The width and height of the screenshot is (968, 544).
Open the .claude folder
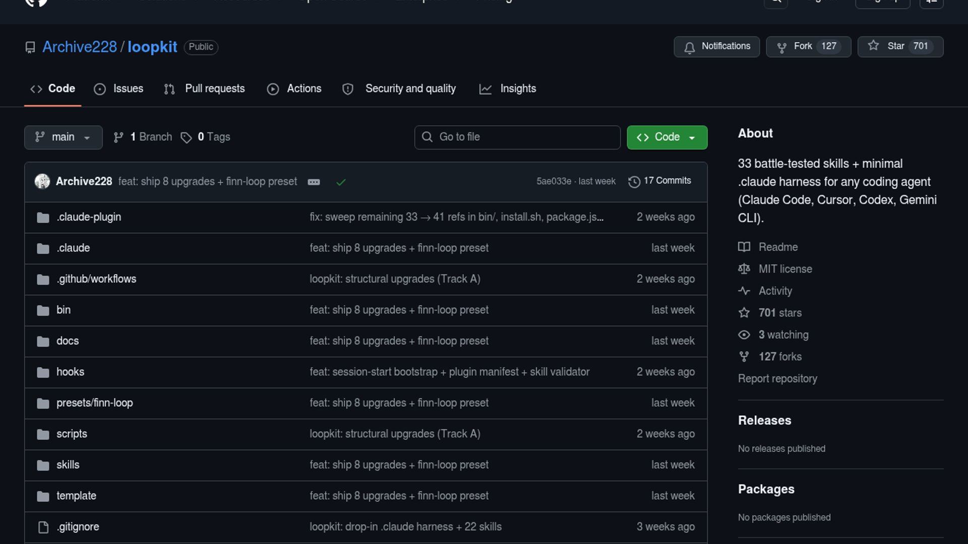[x=73, y=248]
